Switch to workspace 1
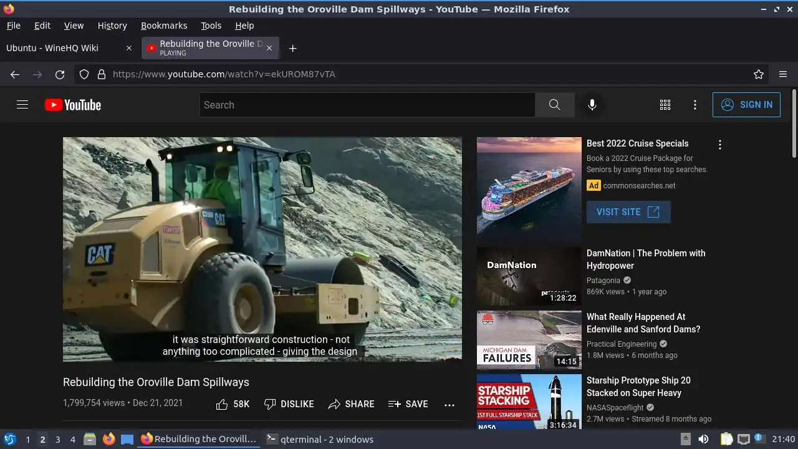Image resolution: width=798 pixels, height=449 pixels. point(27,440)
